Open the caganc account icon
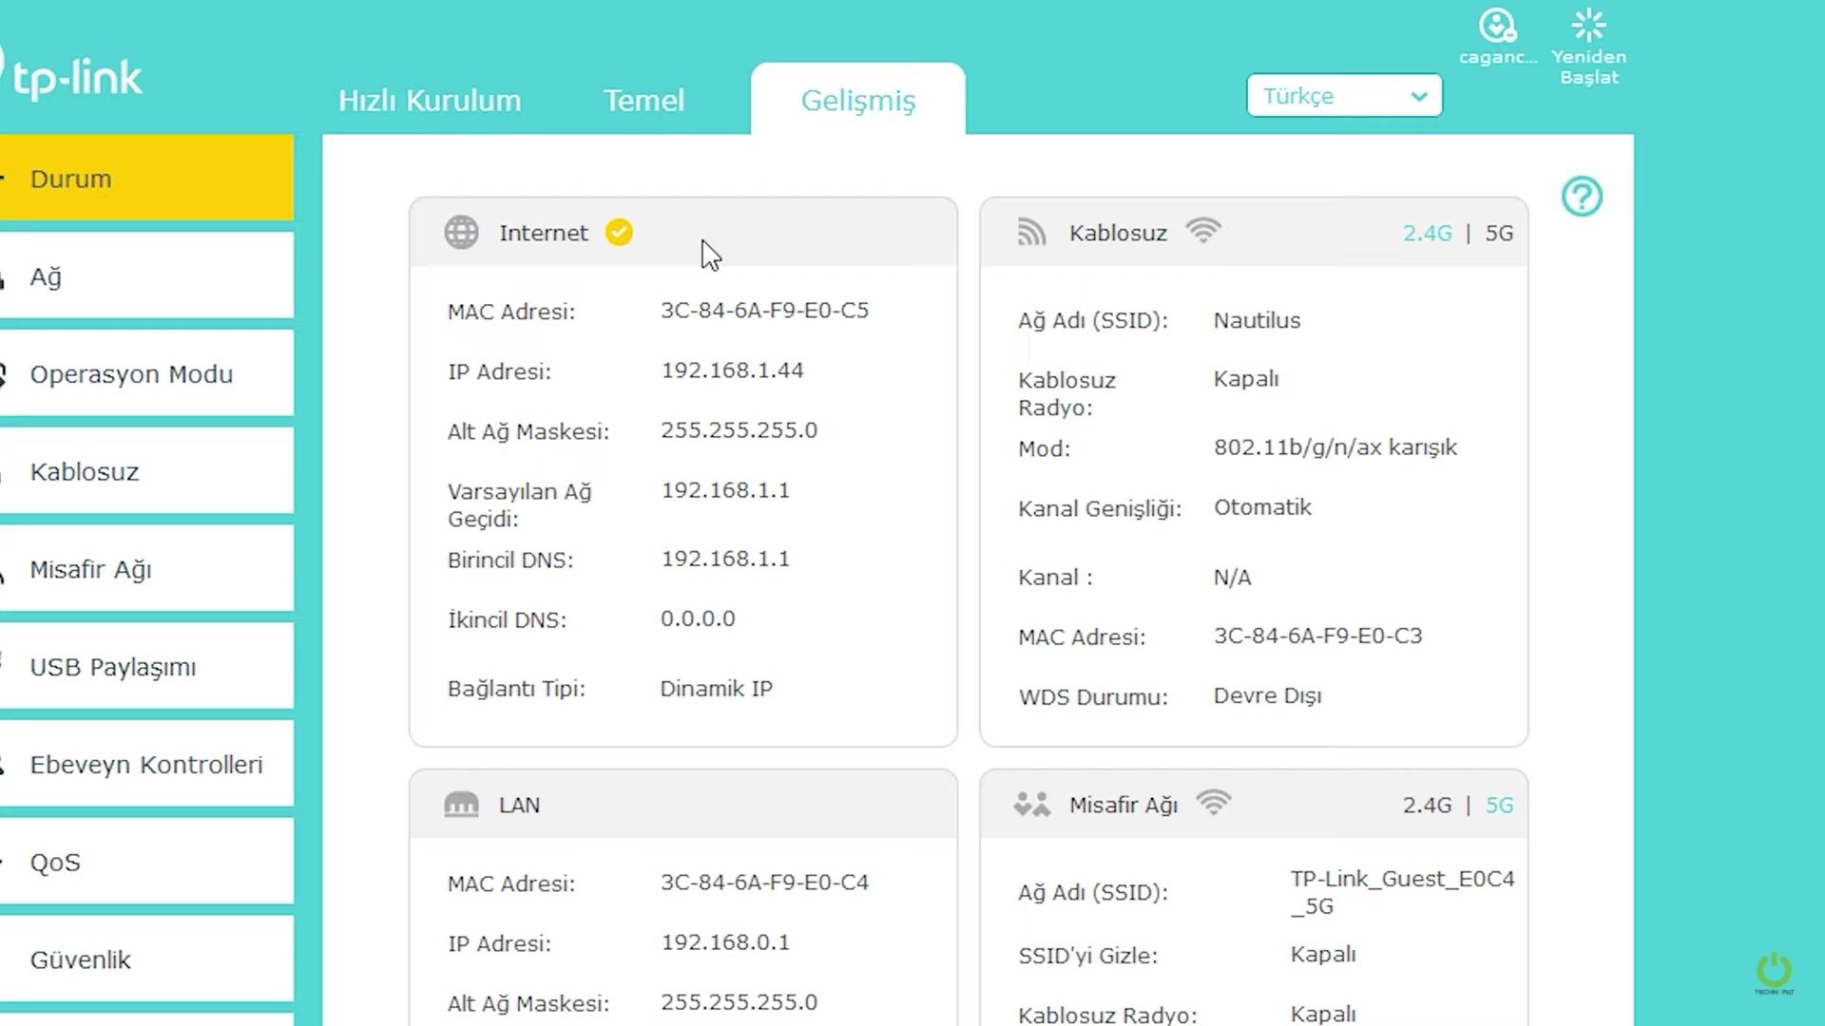This screenshot has height=1026, width=1825. click(x=1497, y=27)
